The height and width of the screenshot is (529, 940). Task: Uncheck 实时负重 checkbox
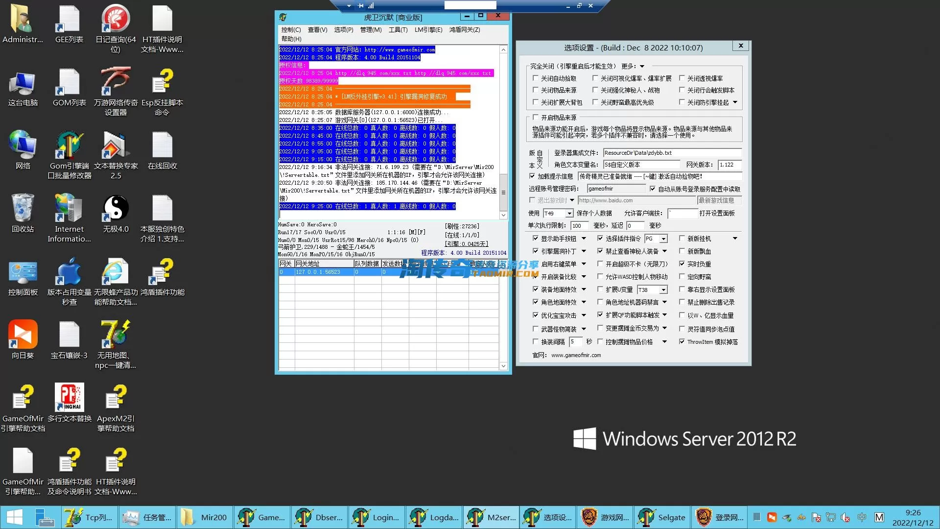pyautogui.click(x=681, y=264)
